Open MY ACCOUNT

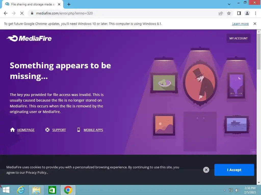tap(239, 38)
